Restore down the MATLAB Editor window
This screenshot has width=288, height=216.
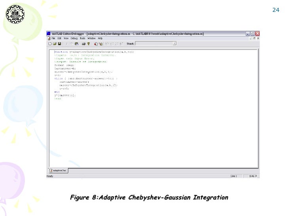tap(252, 34)
